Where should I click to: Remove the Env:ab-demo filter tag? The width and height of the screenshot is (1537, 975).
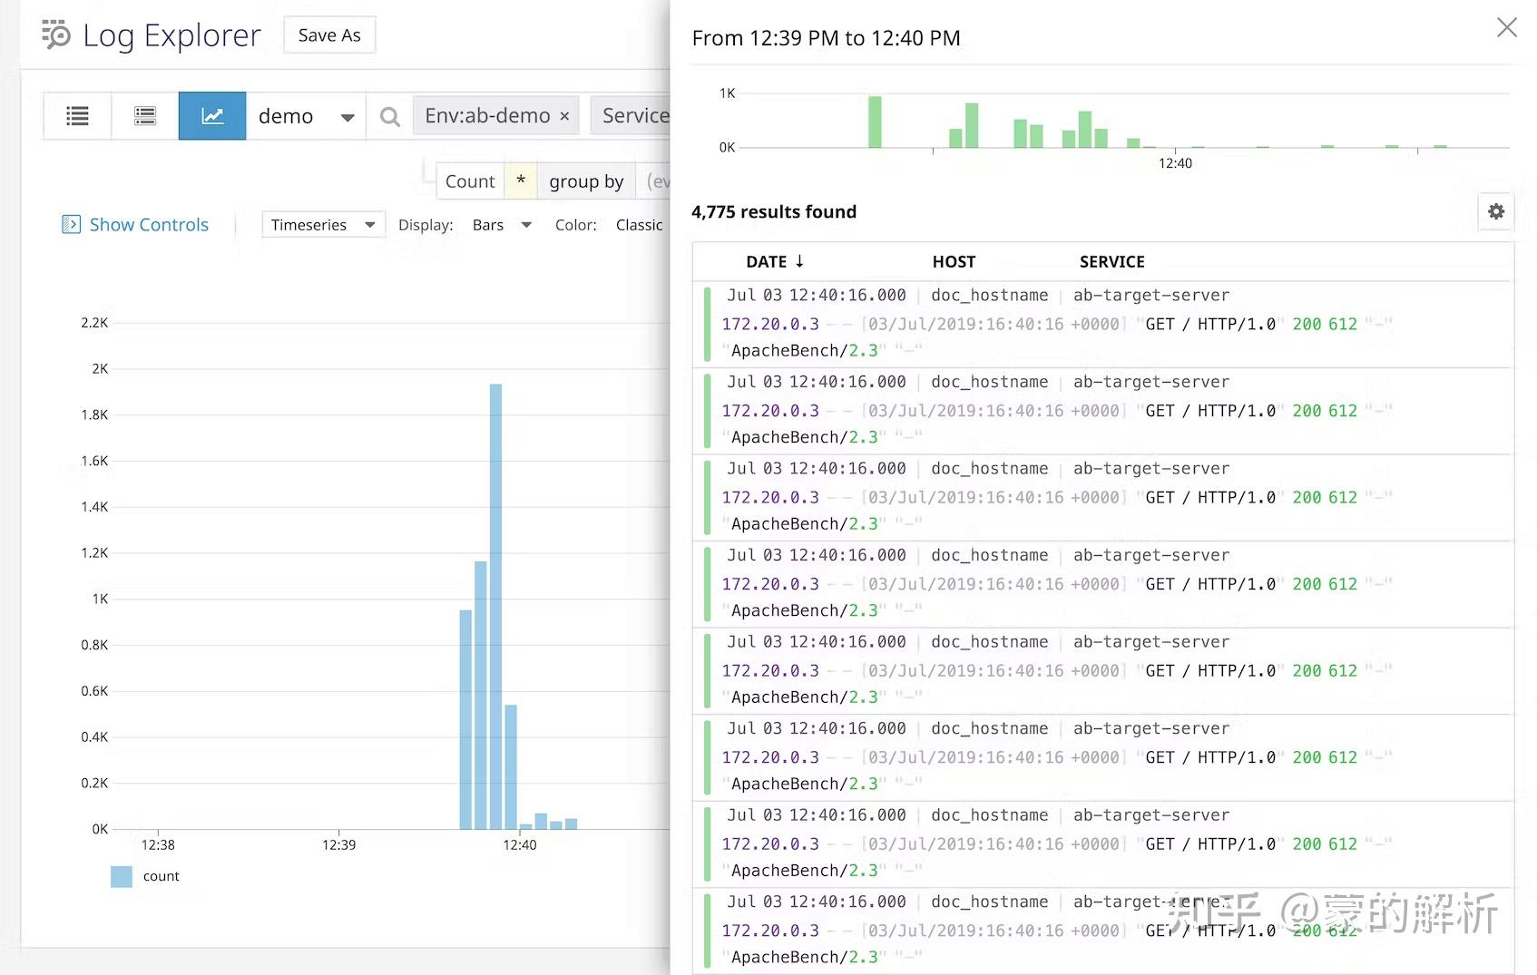coord(564,116)
